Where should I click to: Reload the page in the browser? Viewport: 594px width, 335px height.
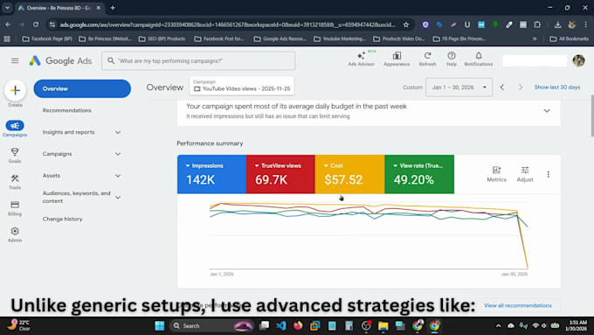tap(36, 24)
